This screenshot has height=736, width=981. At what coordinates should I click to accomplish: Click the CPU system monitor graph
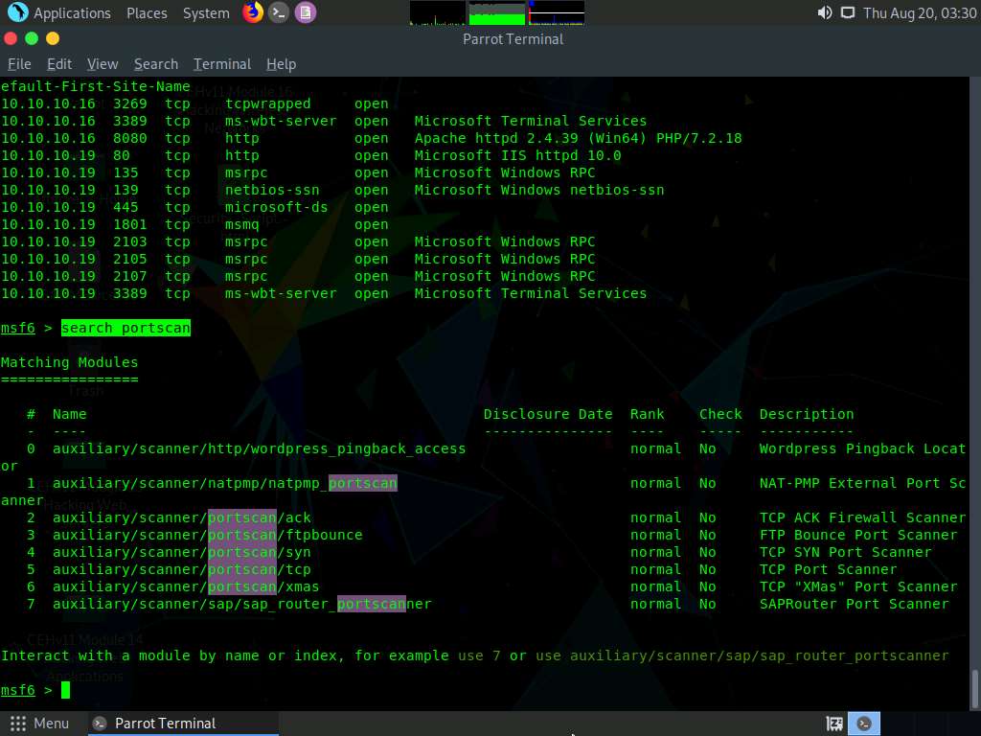(x=437, y=12)
